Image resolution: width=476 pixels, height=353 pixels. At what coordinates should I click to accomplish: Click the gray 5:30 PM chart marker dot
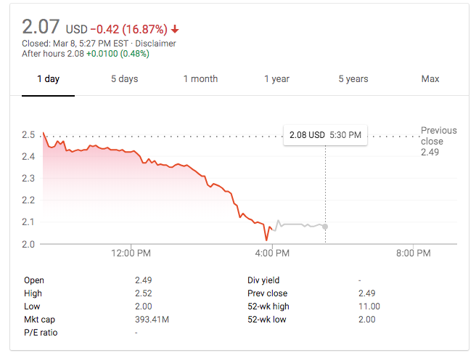click(325, 227)
